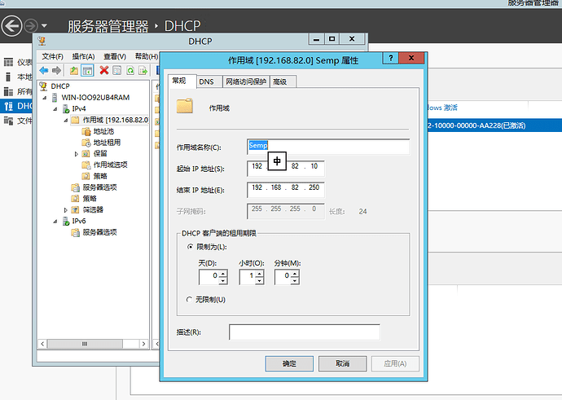562x400 pixels.
Task: Click the red delete X toolbar icon
Action: pos(104,70)
